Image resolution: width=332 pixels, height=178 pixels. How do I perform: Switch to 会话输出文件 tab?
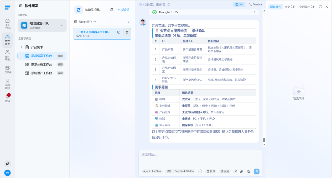tap(307, 7)
